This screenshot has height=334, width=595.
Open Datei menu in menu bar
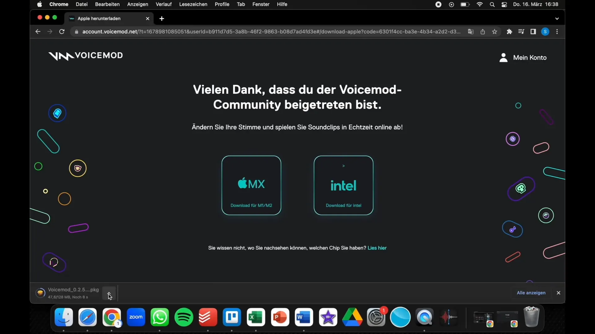(81, 4)
